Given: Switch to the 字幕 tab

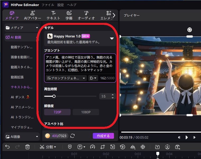Looking at the screenshot, I should coord(69,16).
